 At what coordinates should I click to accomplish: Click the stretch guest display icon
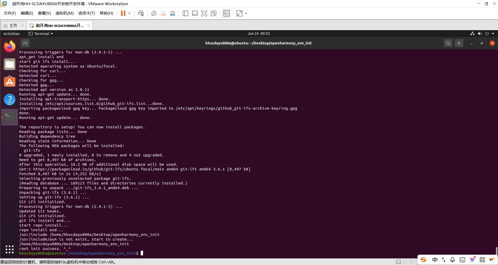(x=239, y=14)
